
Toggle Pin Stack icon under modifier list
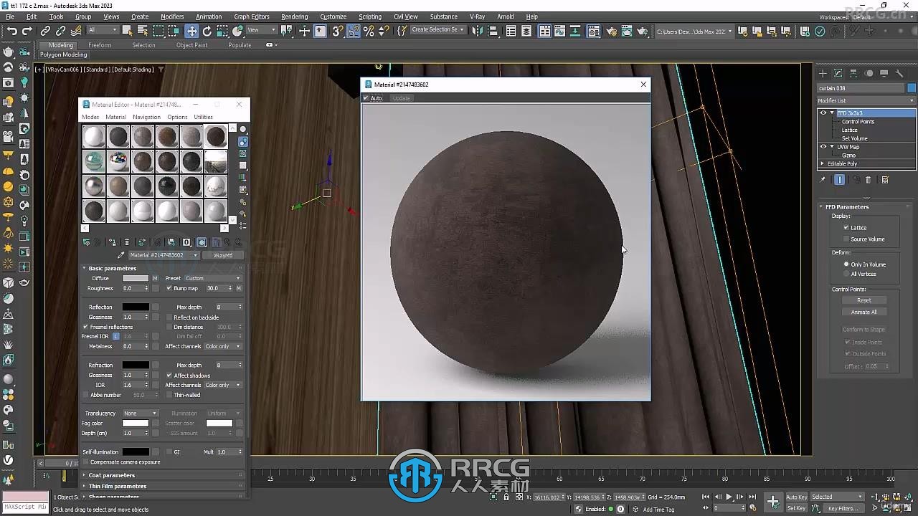pyautogui.click(x=823, y=180)
